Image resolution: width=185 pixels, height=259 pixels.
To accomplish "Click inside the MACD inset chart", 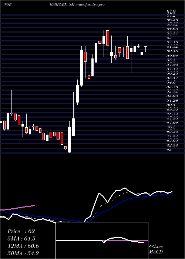I will click(102, 240).
